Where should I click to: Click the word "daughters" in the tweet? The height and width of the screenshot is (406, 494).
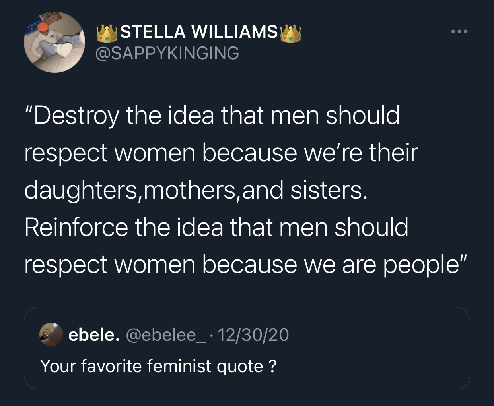click(x=80, y=190)
